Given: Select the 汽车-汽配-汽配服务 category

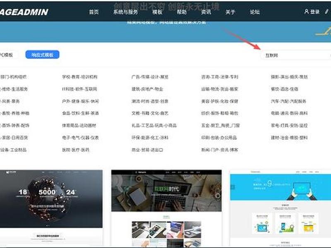Looking at the screenshot, I should coord(288,101).
